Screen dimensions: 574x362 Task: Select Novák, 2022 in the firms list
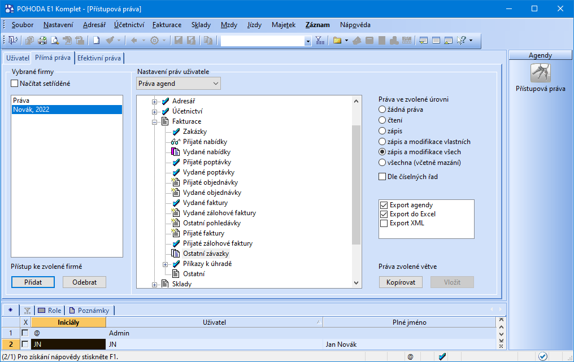tap(67, 110)
